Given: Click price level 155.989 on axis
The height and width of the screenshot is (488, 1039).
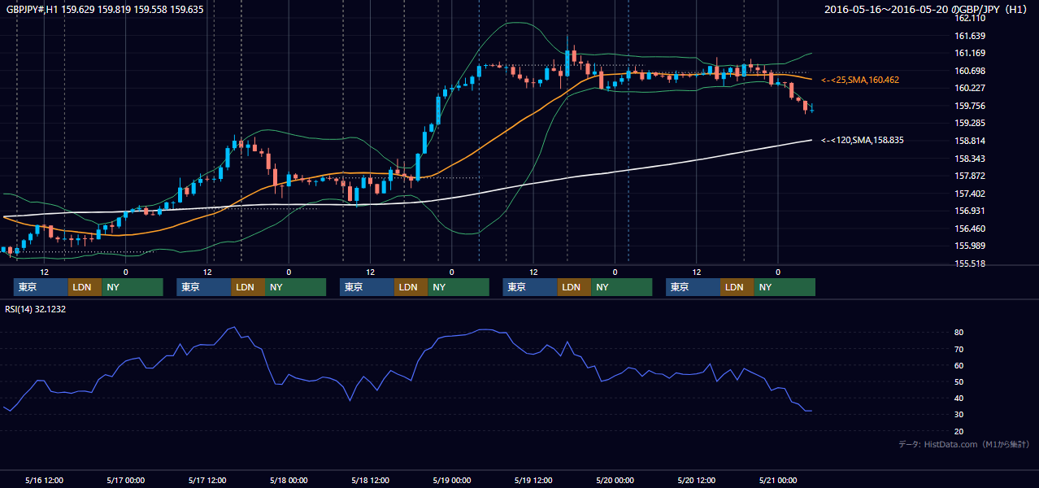Looking at the screenshot, I should [x=969, y=246].
